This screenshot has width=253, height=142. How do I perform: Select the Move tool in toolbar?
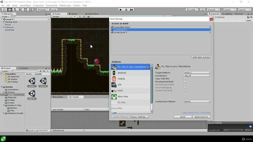coord(9,9)
